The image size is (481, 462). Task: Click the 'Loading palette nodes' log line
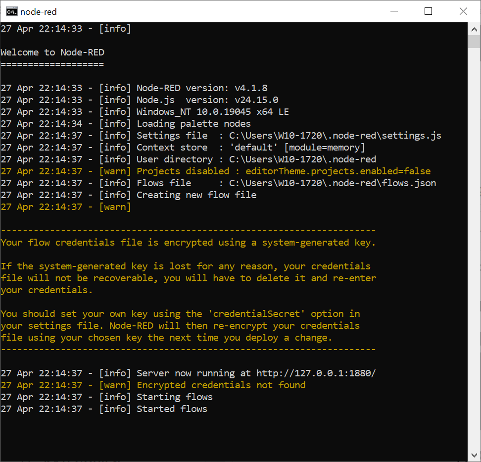pyautogui.click(x=126, y=124)
